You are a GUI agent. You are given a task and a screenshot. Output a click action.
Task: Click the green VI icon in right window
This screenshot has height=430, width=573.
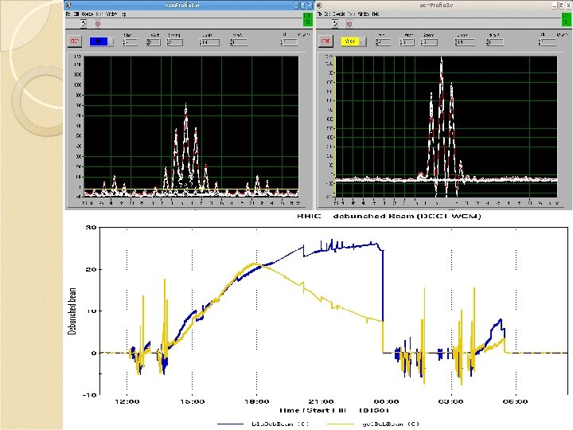pyautogui.click(x=566, y=19)
